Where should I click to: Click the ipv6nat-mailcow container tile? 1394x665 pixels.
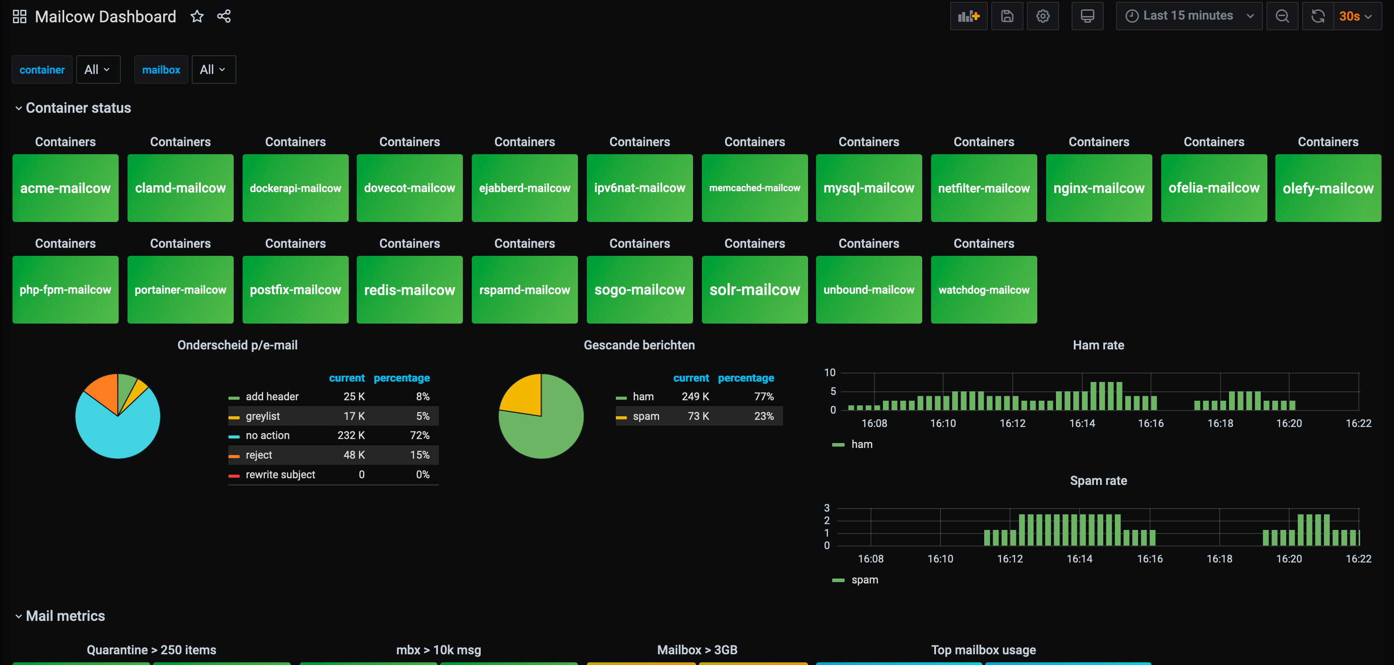[x=639, y=188]
